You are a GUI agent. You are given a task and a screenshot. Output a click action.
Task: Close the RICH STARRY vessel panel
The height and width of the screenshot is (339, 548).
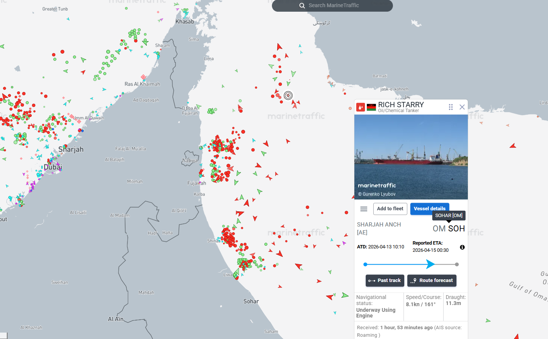point(462,107)
